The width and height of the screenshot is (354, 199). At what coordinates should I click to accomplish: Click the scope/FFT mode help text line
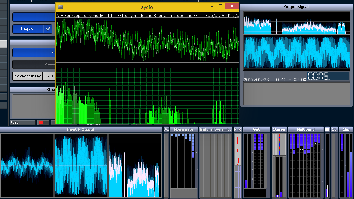tap(147, 15)
